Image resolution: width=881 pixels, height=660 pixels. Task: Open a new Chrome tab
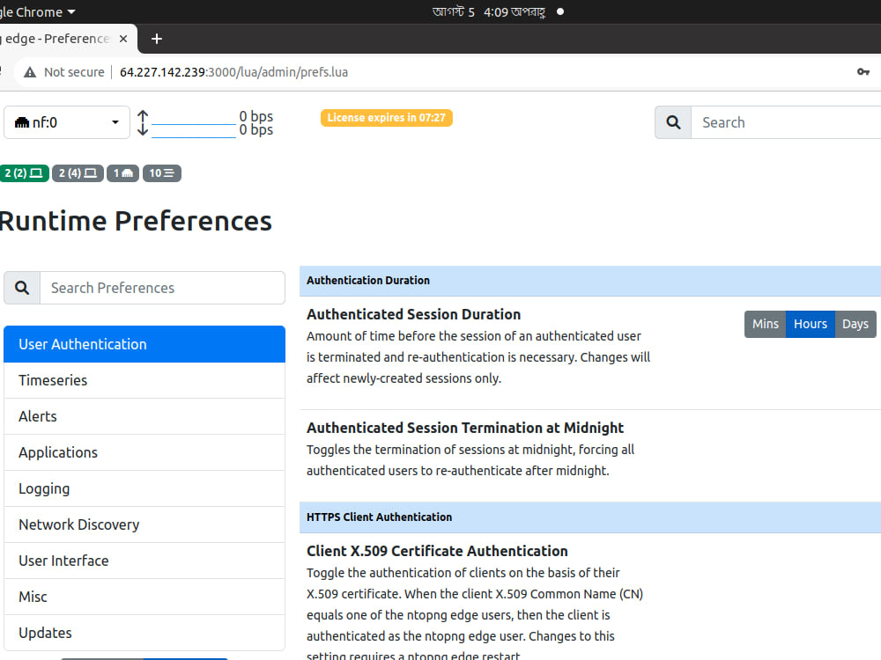(157, 39)
